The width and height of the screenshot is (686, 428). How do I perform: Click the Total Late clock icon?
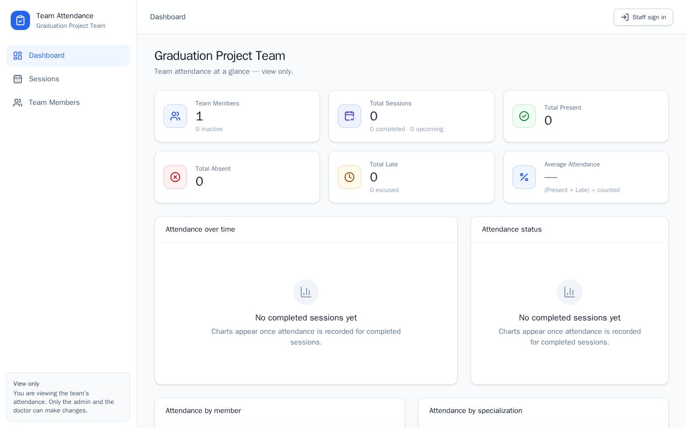point(349,177)
